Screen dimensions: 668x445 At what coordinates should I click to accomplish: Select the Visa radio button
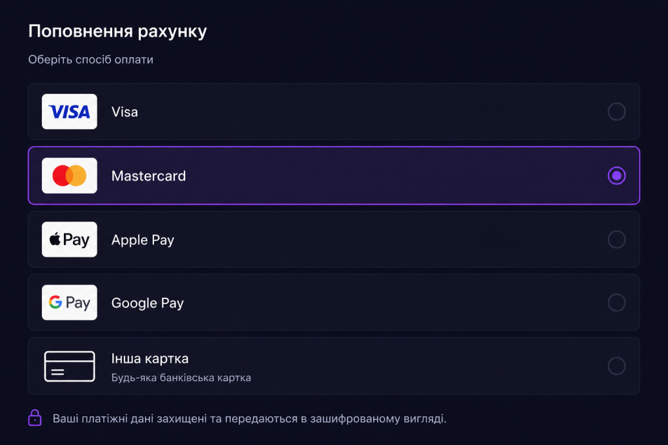[x=616, y=111]
